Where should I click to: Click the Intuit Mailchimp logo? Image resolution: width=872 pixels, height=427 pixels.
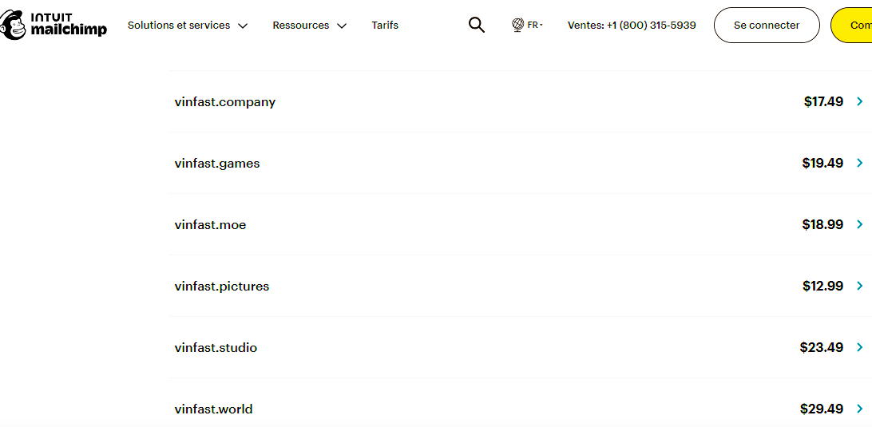click(54, 25)
